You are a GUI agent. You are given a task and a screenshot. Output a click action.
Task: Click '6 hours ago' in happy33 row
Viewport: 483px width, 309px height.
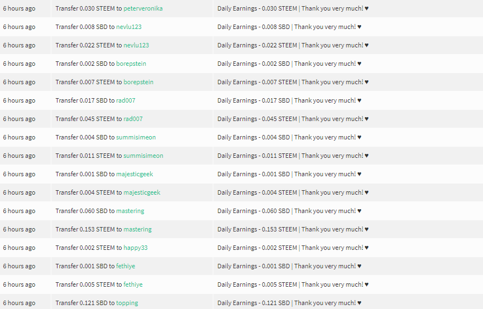click(19, 248)
